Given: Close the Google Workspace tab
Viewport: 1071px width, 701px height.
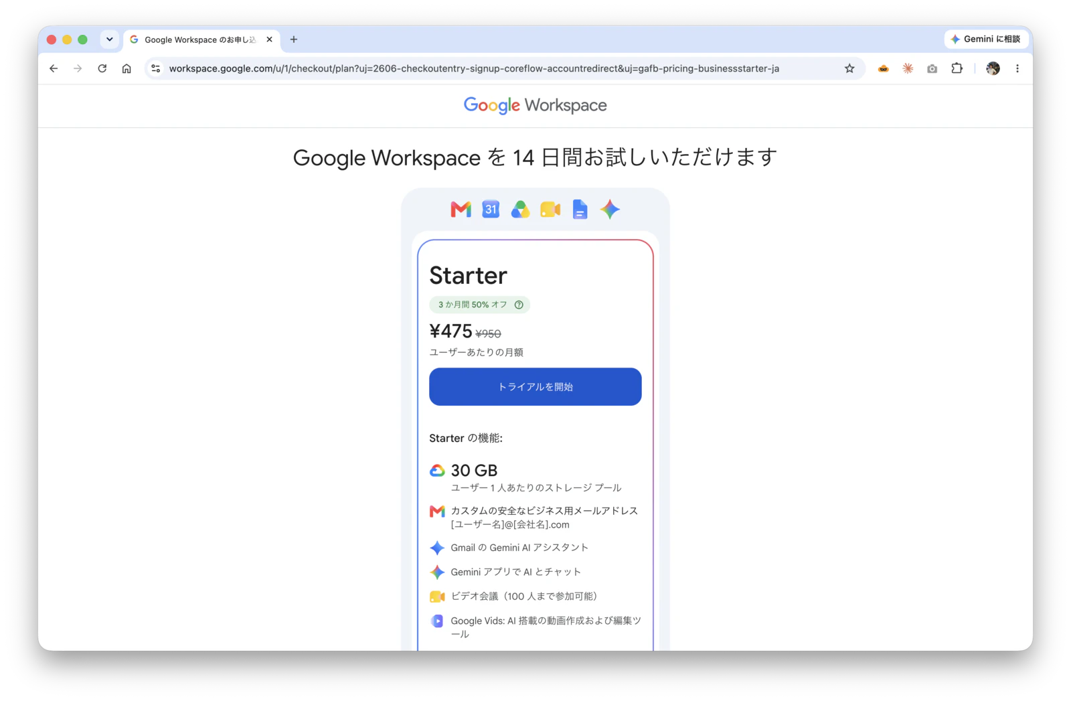Looking at the screenshot, I should tap(269, 40).
